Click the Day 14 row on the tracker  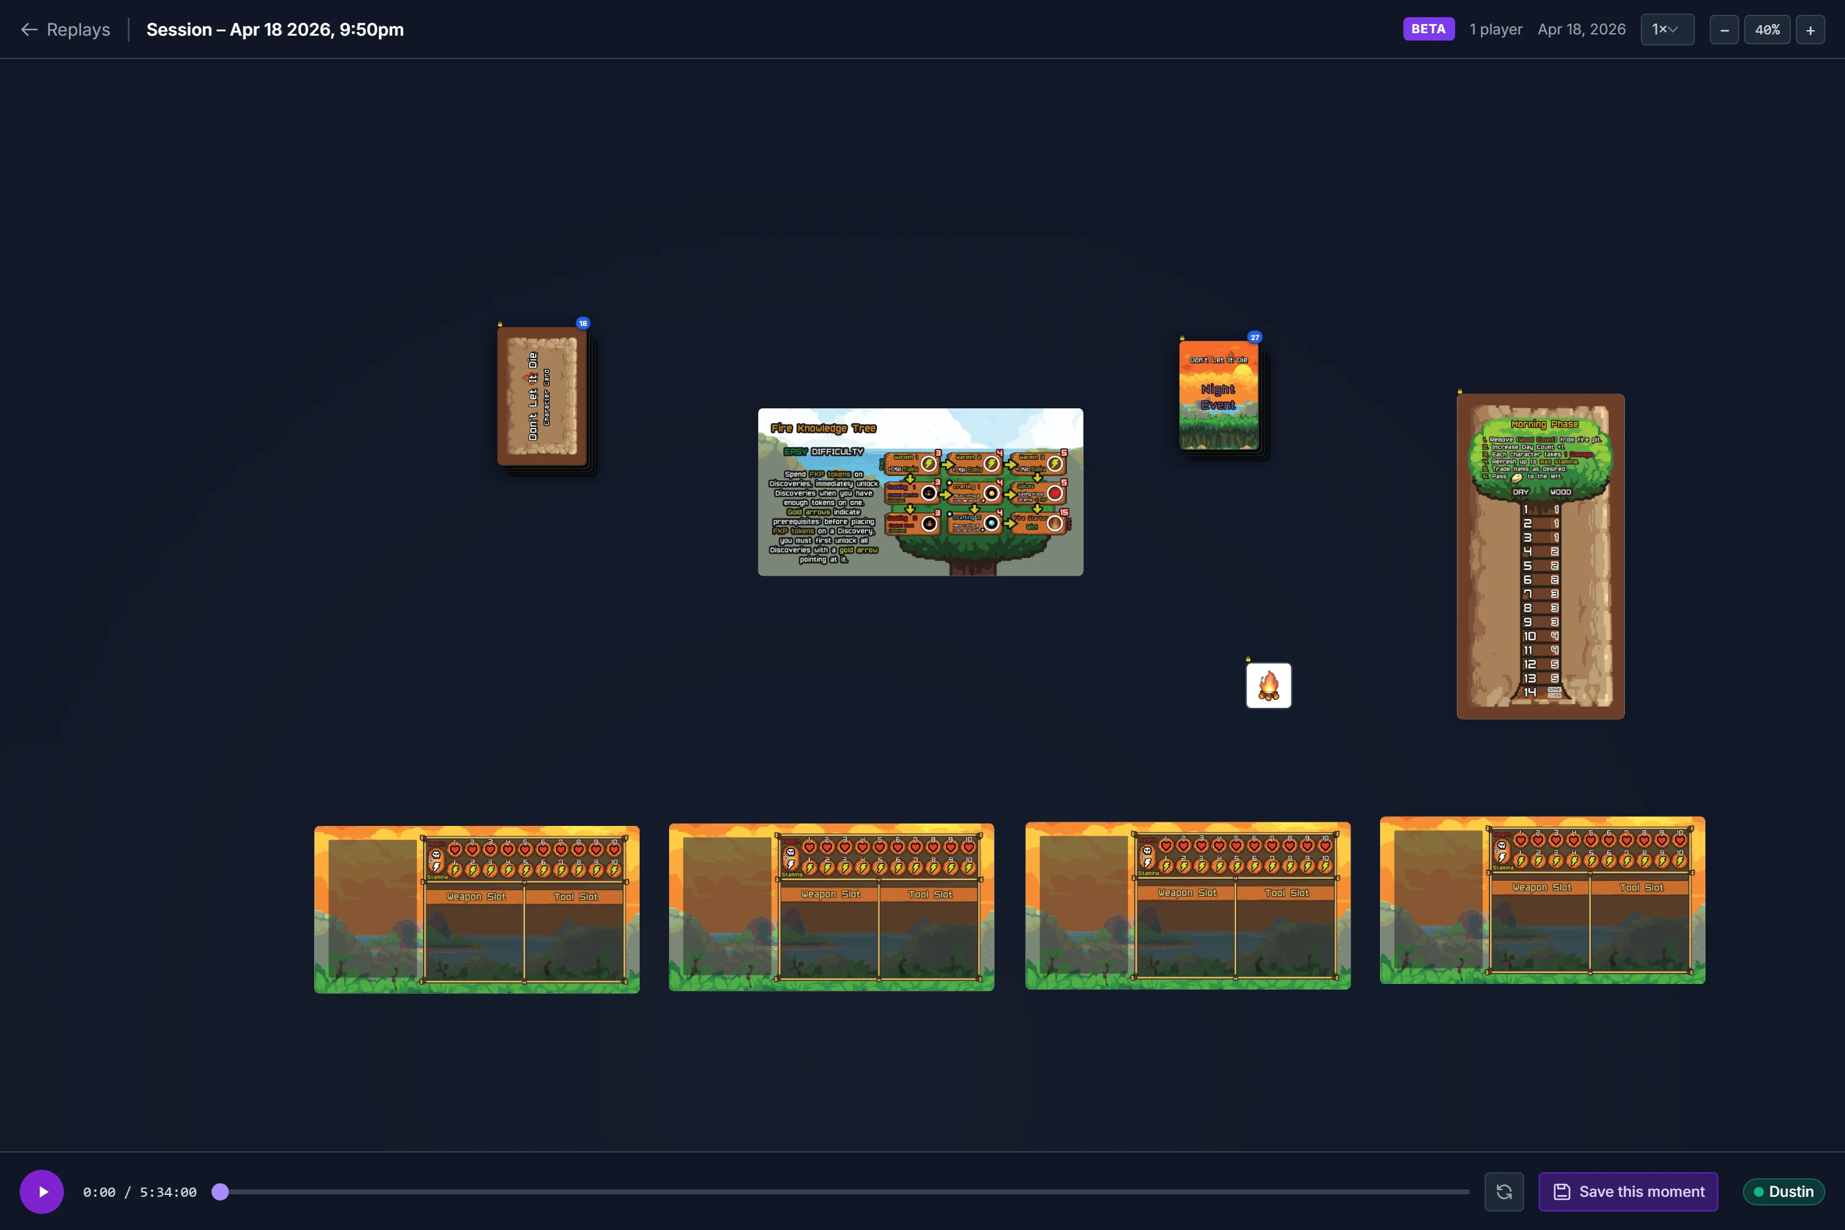(1541, 692)
